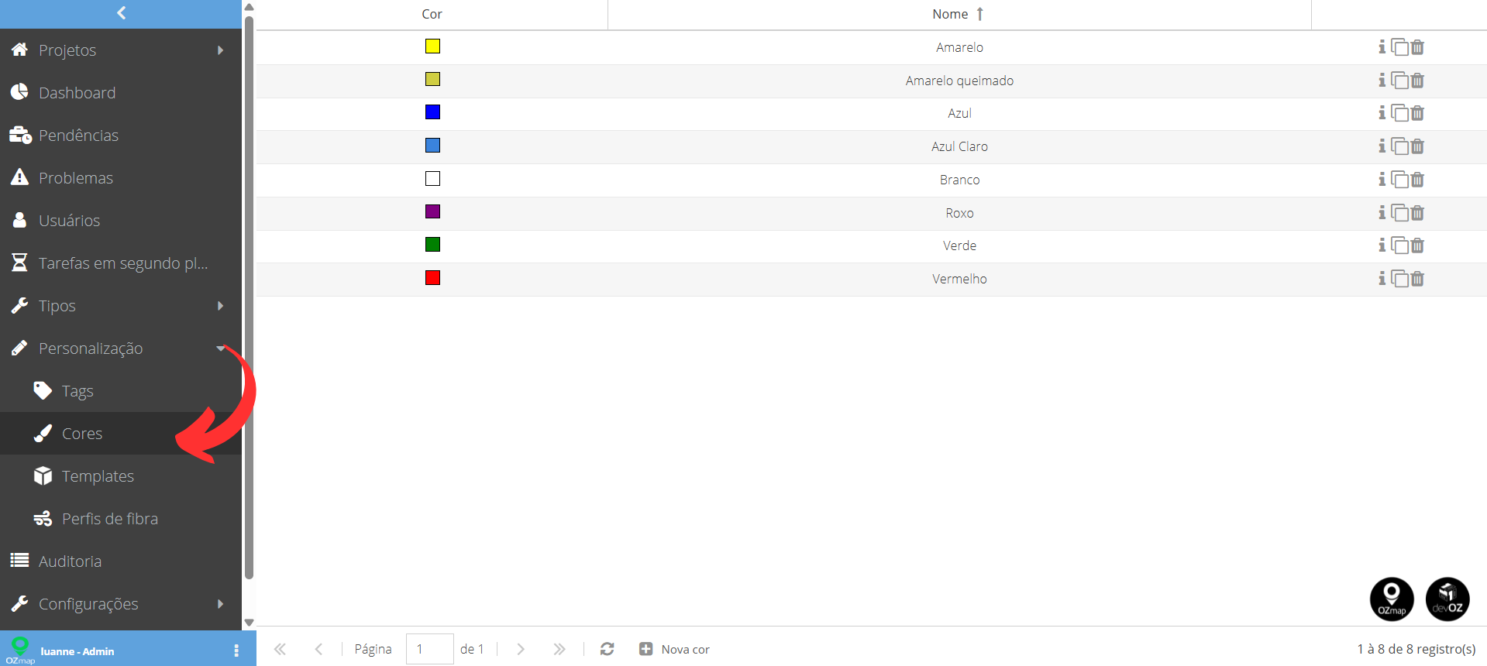Open the user options kebab menu
This screenshot has height=666, width=1487.
[x=236, y=651]
